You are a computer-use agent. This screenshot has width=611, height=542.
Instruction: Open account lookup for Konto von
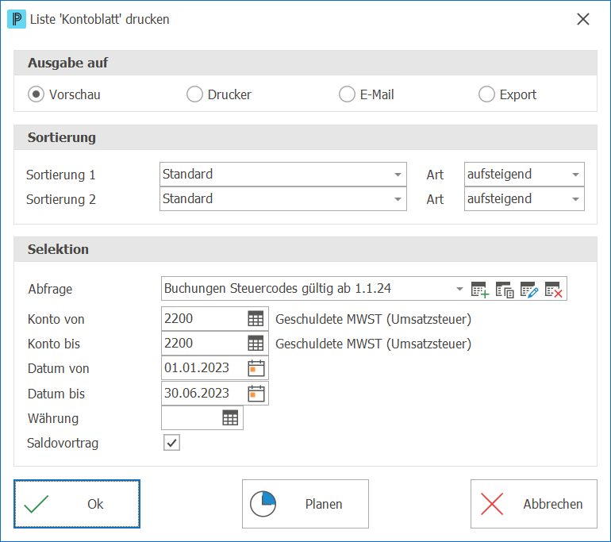pyautogui.click(x=256, y=319)
